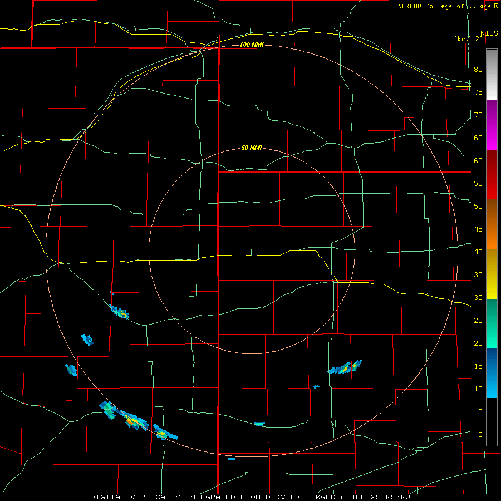Click the yellow segment of color scale
The image size is (501, 501).
coord(492,274)
